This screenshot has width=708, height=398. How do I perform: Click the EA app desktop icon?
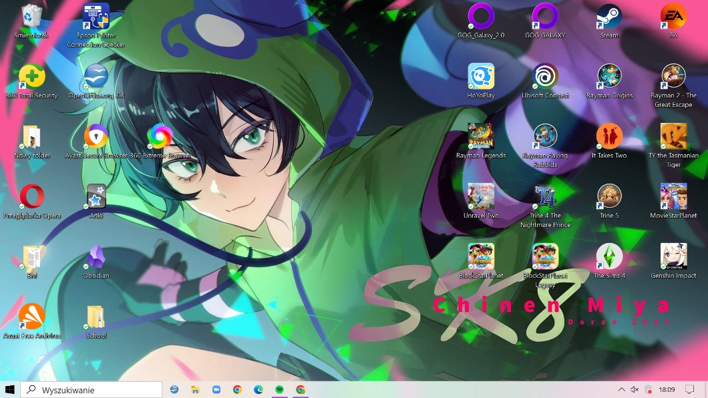[x=673, y=17]
